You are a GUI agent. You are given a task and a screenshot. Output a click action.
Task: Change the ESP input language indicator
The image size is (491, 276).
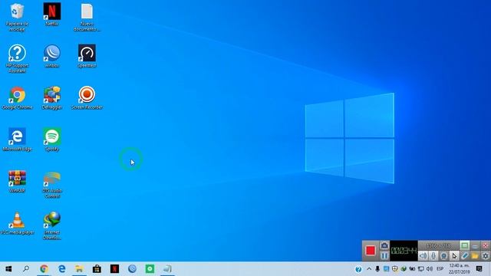(x=440, y=269)
